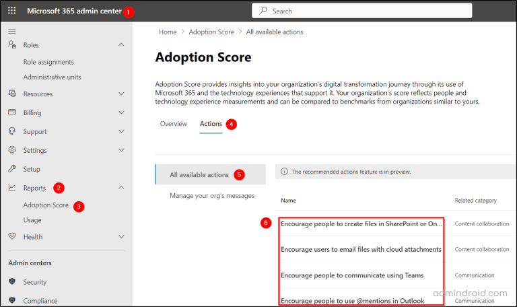517x307 pixels.
Task: Click Microsoft 365 admin center title
Action: click(74, 11)
